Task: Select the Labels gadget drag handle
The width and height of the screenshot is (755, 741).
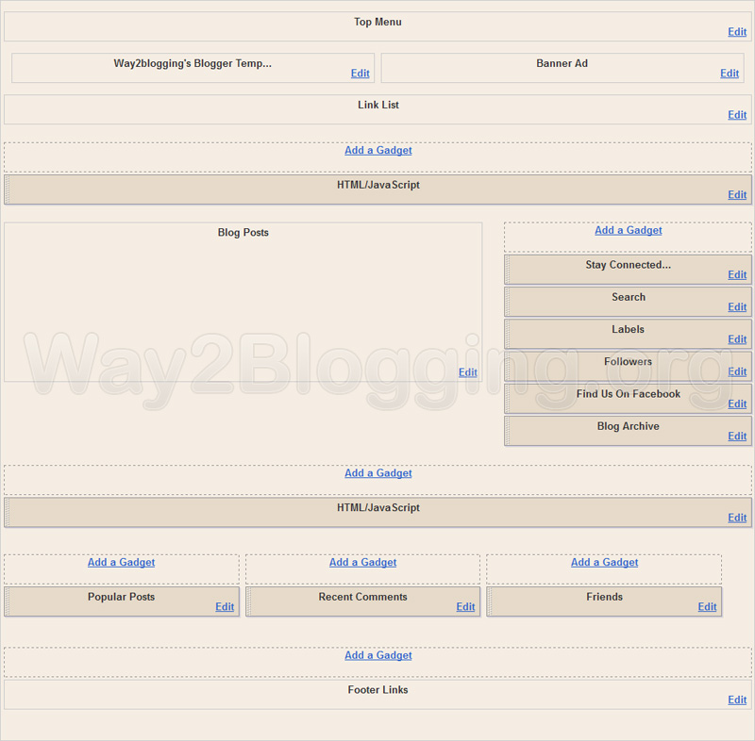Action: point(507,334)
